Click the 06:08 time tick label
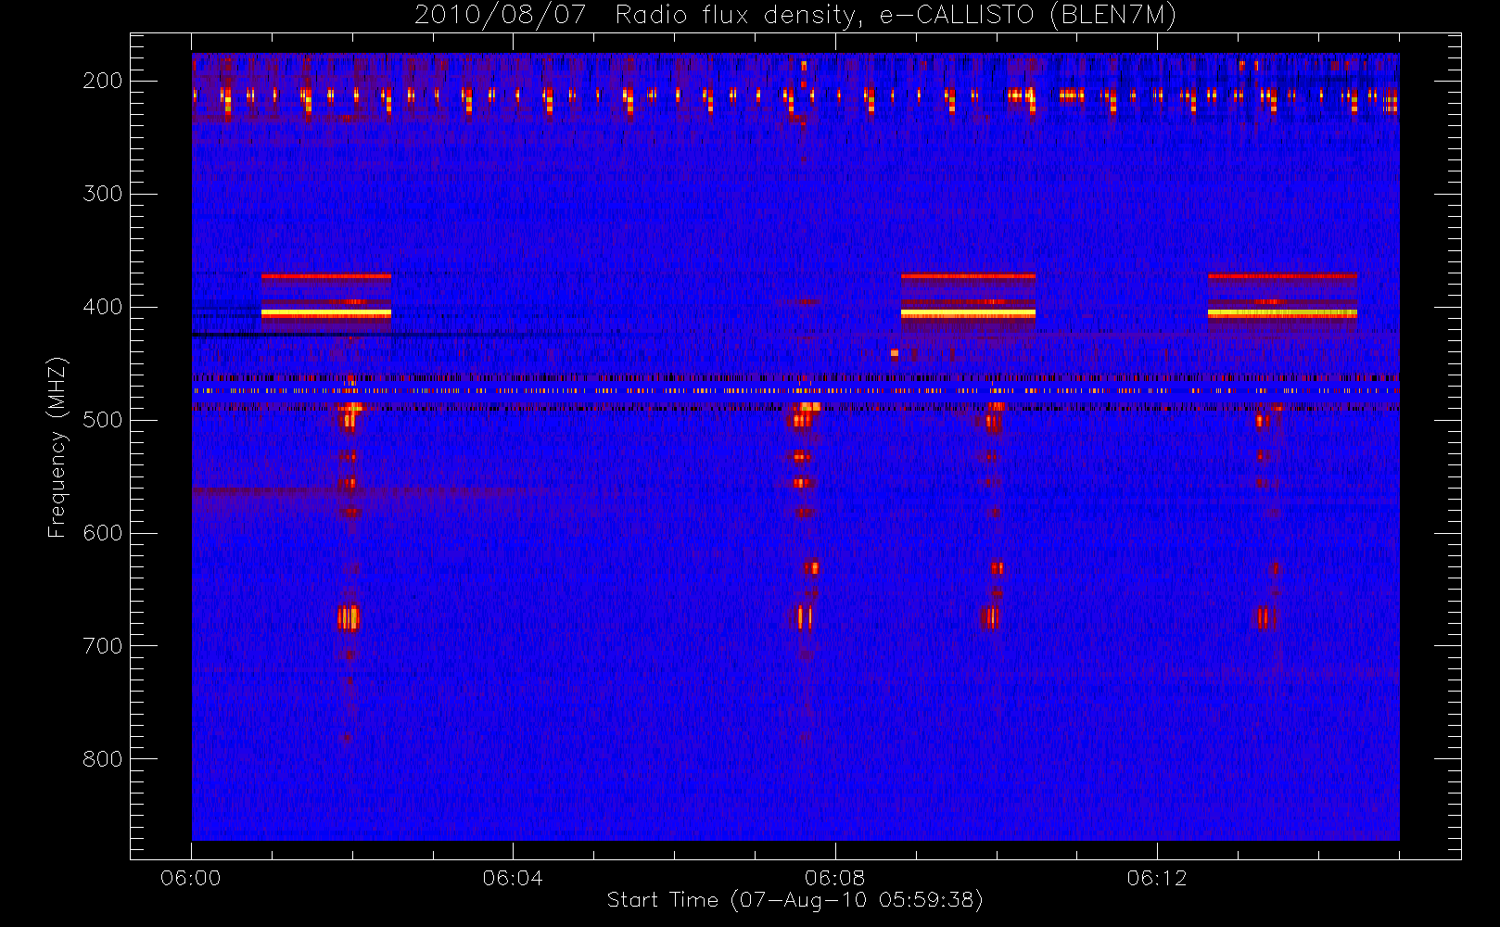This screenshot has height=927, width=1500. tap(834, 878)
